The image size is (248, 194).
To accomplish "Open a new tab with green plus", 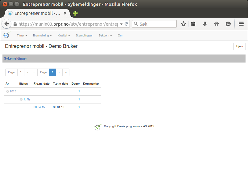I will [75, 13].
